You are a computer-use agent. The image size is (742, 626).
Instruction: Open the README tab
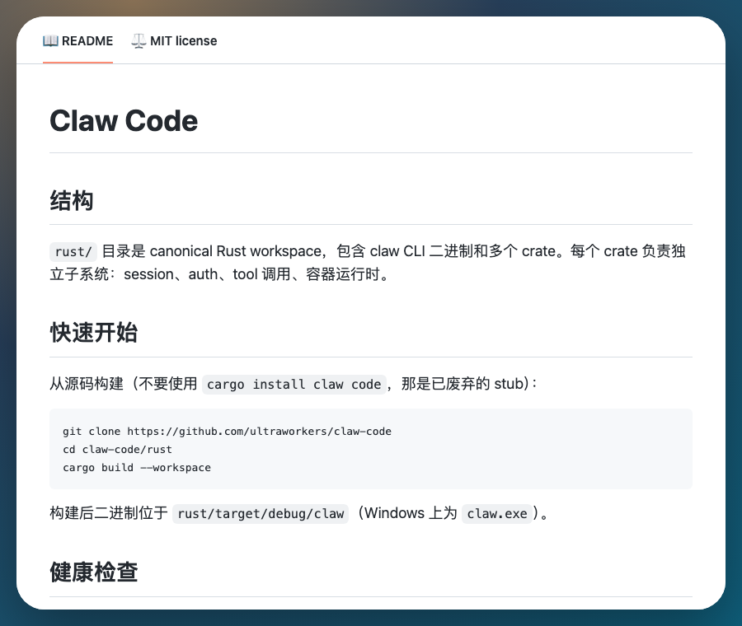pyautogui.click(x=77, y=41)
